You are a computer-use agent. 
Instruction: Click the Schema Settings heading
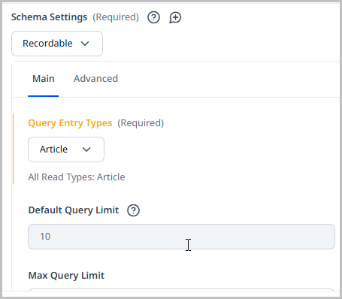[50, 17]
